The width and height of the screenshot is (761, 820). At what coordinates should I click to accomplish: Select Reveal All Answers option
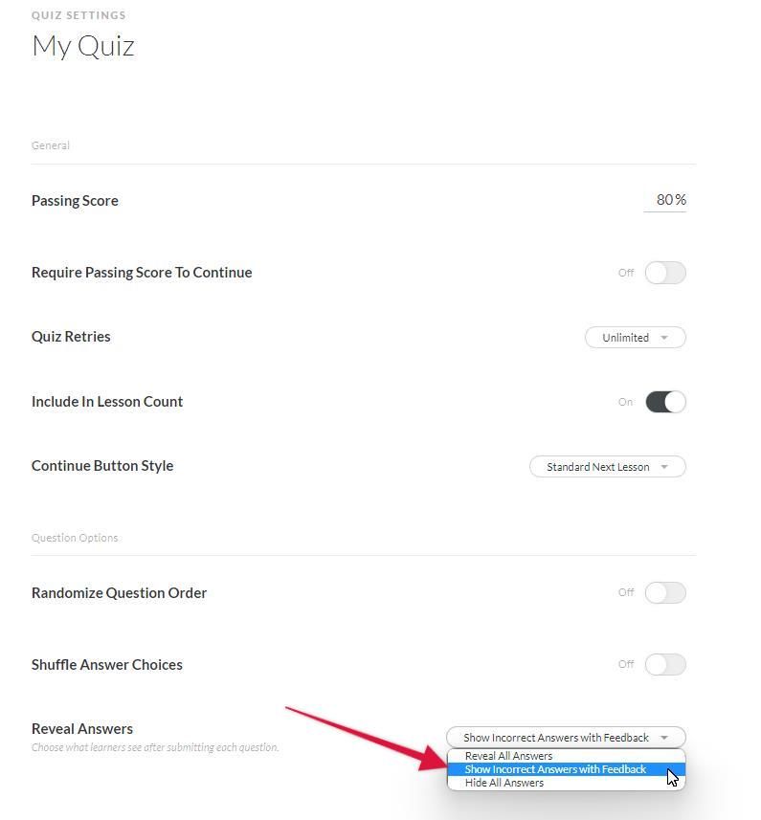508,756
